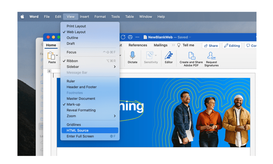Image resolution: width=273 pixels, height=164 pixels.
Task: Select HTML Source from View menu
Action: [x=77, y=130]
